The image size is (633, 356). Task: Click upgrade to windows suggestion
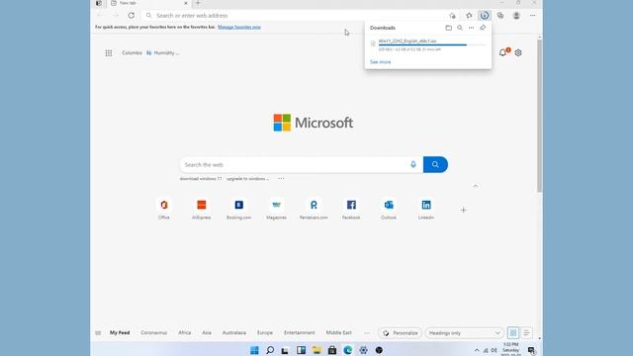247,178
